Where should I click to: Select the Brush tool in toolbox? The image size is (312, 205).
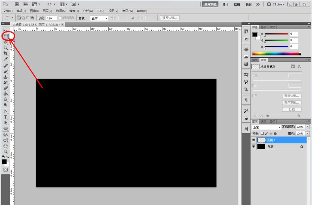click(x=6, y=71)
